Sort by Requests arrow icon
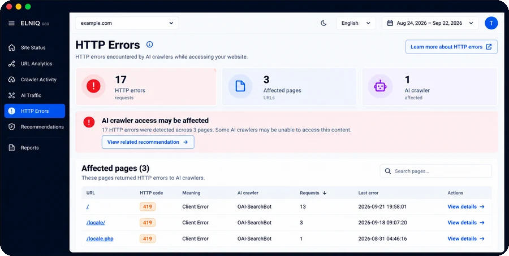This screenshot has width=509, height=256. point(324,193)
